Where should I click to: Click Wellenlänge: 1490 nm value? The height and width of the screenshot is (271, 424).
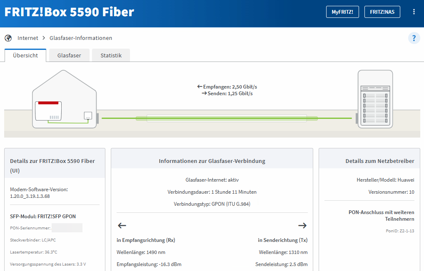click(141, 252)
